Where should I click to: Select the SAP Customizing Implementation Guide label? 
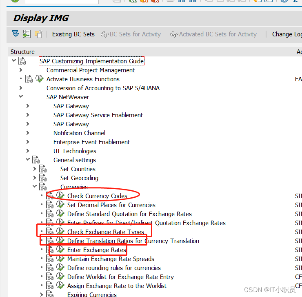click(91, 61)
